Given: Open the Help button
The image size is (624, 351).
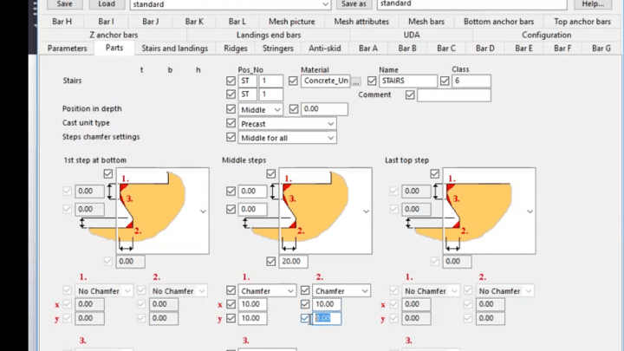Looking at the screenshot, I should [x=593, y=4].
